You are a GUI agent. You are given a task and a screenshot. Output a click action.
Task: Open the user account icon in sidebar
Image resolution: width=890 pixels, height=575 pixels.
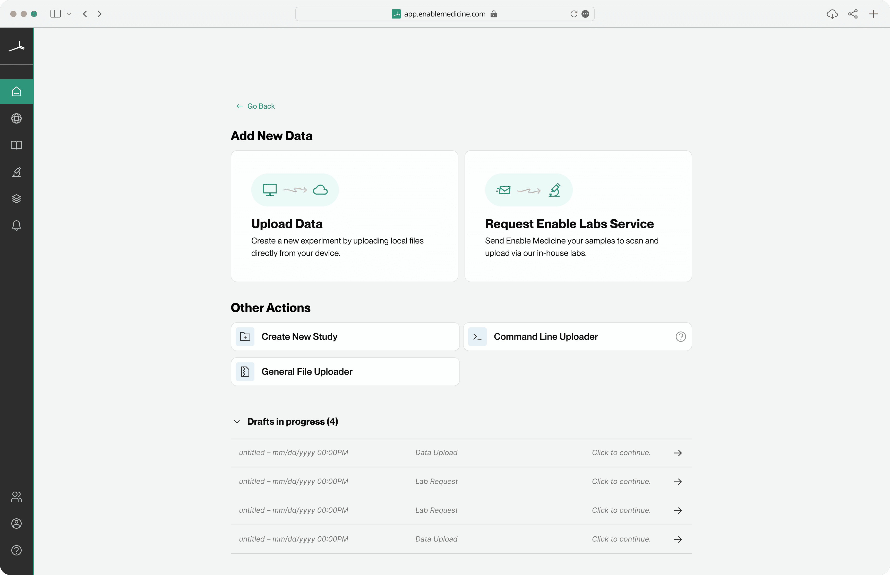click(16, 524)
